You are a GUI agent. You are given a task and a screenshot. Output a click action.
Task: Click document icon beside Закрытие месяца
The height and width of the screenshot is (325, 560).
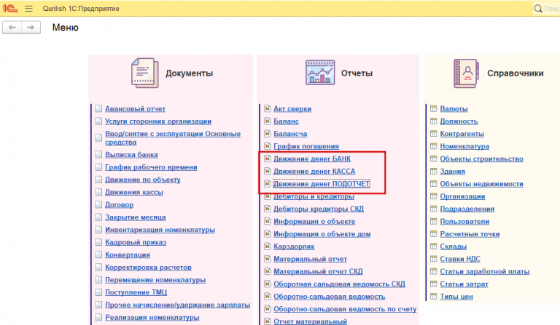pyautogui.click(x=98, y=217)
